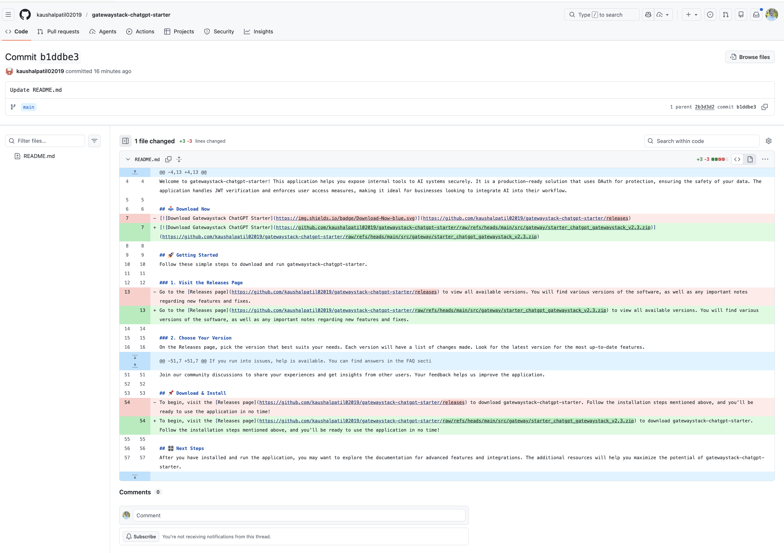
Task: Open the notifications inbox
Action: (x=756, y=14)
